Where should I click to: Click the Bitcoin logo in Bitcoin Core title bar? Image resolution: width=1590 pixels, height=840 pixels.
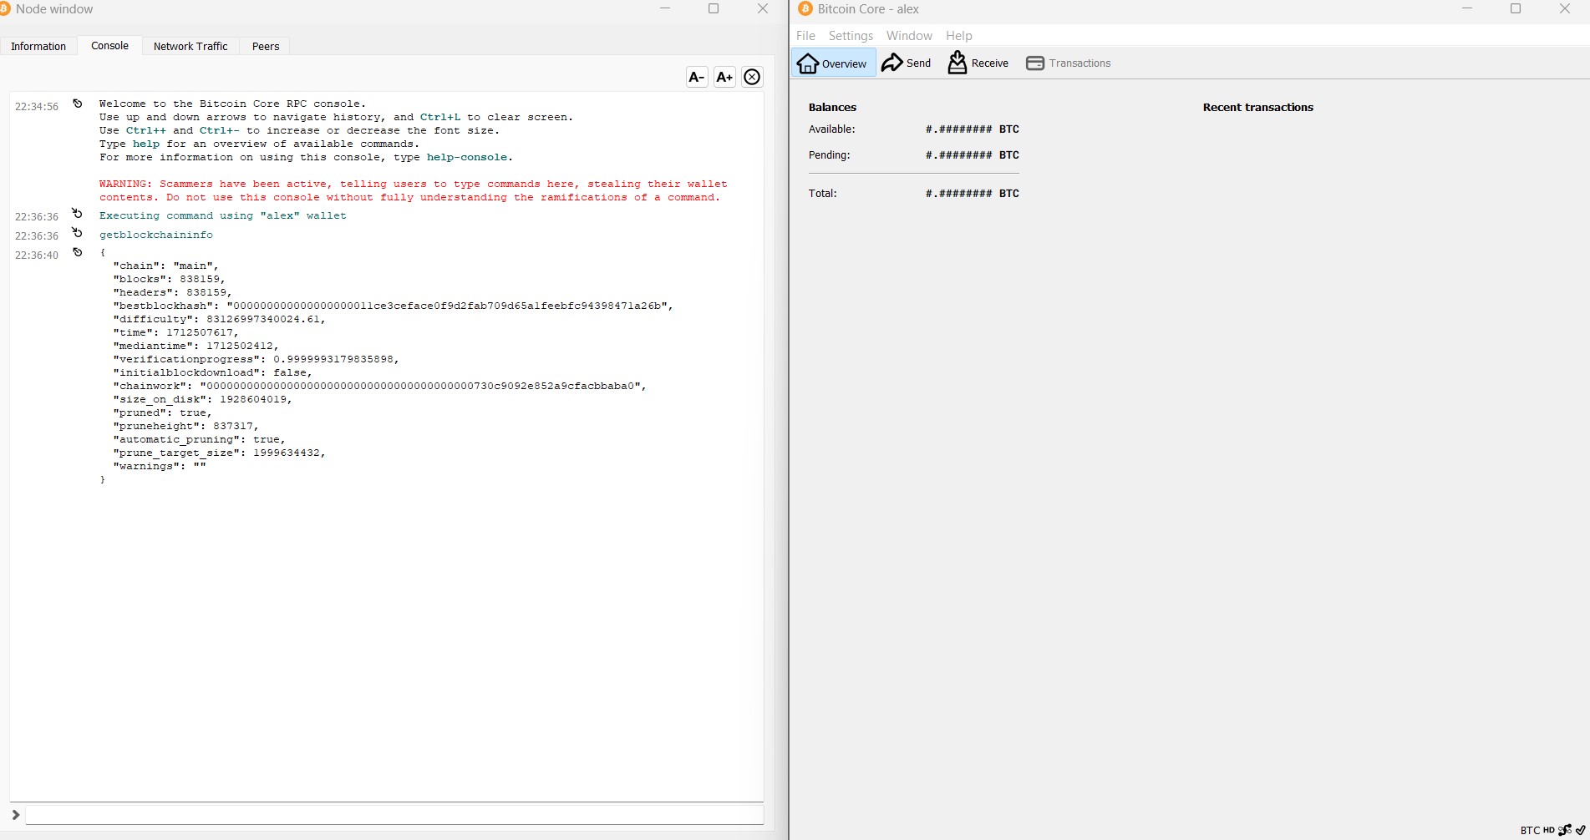click(805, 8)
